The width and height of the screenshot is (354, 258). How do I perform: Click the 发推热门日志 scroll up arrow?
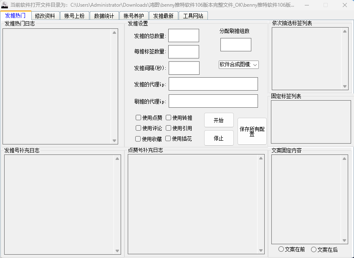[x=114, y=33]
